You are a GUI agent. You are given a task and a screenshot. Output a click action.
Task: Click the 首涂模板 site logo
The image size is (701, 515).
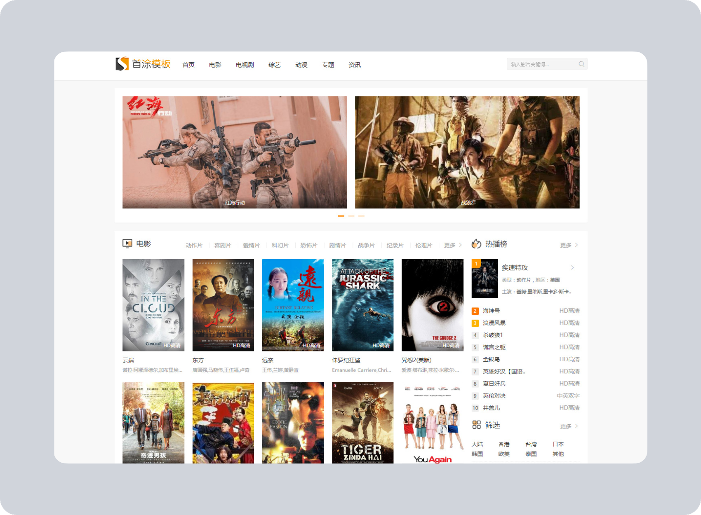coord(143,64)
